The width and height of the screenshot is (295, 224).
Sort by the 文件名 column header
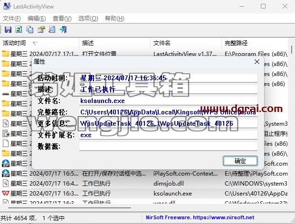[x=186, y=43]
